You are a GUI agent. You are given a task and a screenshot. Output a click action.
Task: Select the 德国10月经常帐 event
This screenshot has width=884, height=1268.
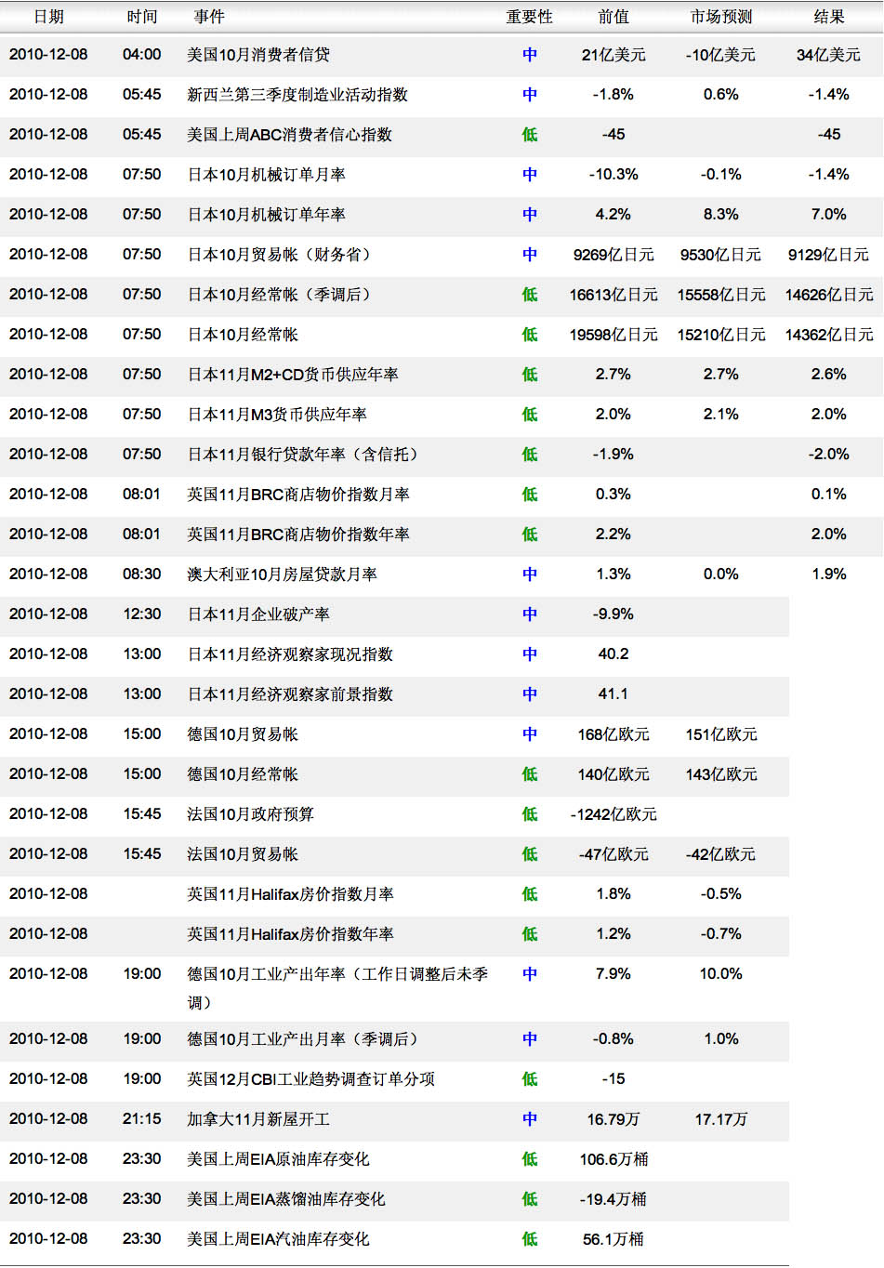pos(243,774)
